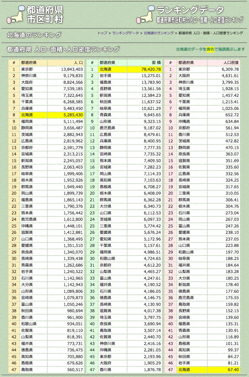This screenshot has height=377, width=249.
Task: Select 福岡県 in the population table
Action: 27,121
